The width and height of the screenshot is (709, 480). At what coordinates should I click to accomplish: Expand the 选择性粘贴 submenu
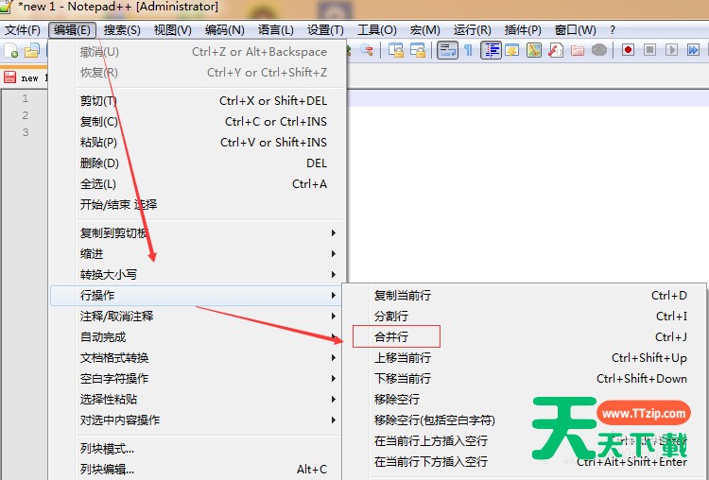[x=198, y=400]
